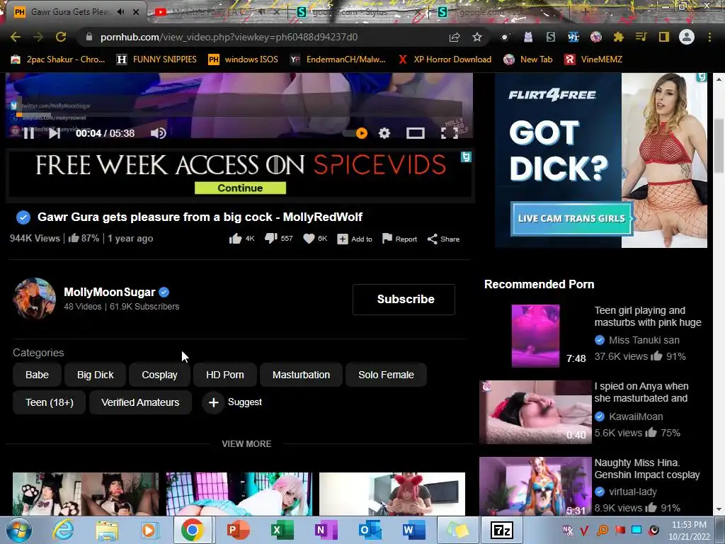Expand the VIEW MORE section
This screenshot has height=544, width=725.
click(x=246, y=443)
